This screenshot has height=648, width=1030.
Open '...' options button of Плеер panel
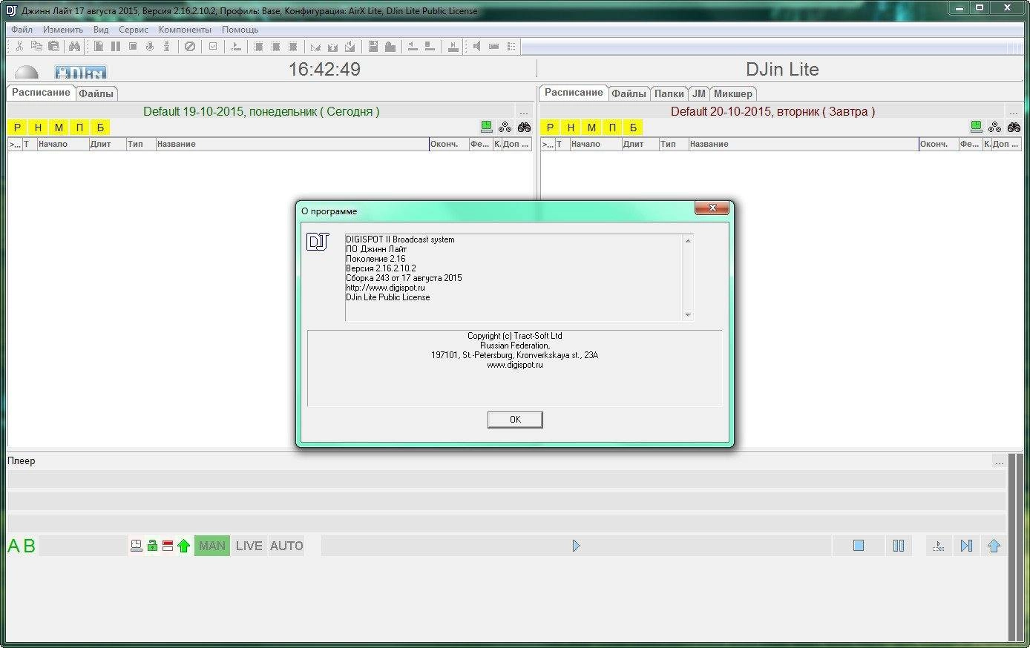[1000, 461]
